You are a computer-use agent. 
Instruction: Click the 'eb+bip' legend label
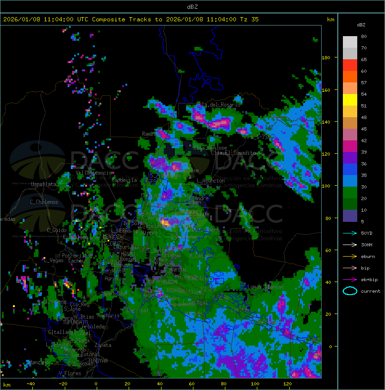tap(369, 280)
